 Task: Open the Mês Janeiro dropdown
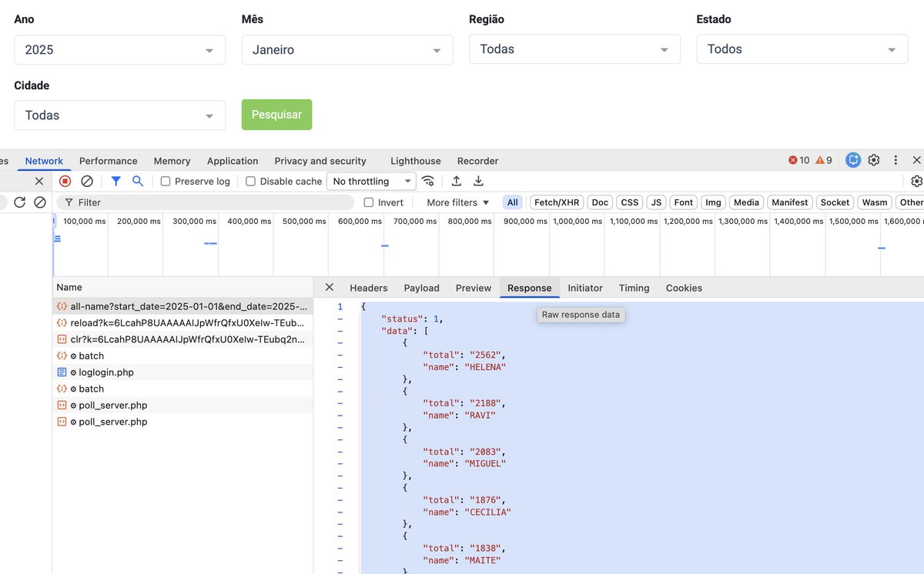point(347,49)
